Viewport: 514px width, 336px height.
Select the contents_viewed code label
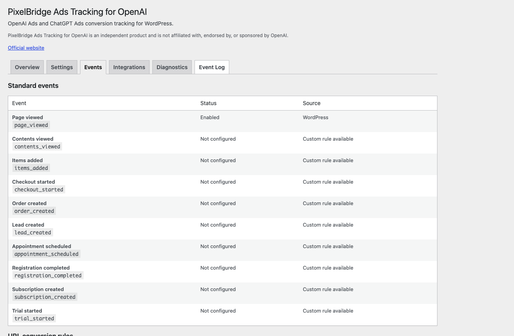pos(37,147)
